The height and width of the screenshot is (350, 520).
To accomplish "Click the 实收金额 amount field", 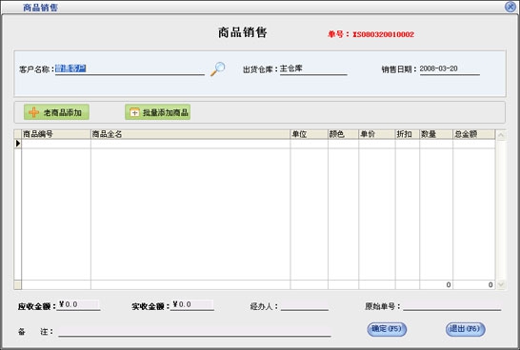I will point(192,305).
